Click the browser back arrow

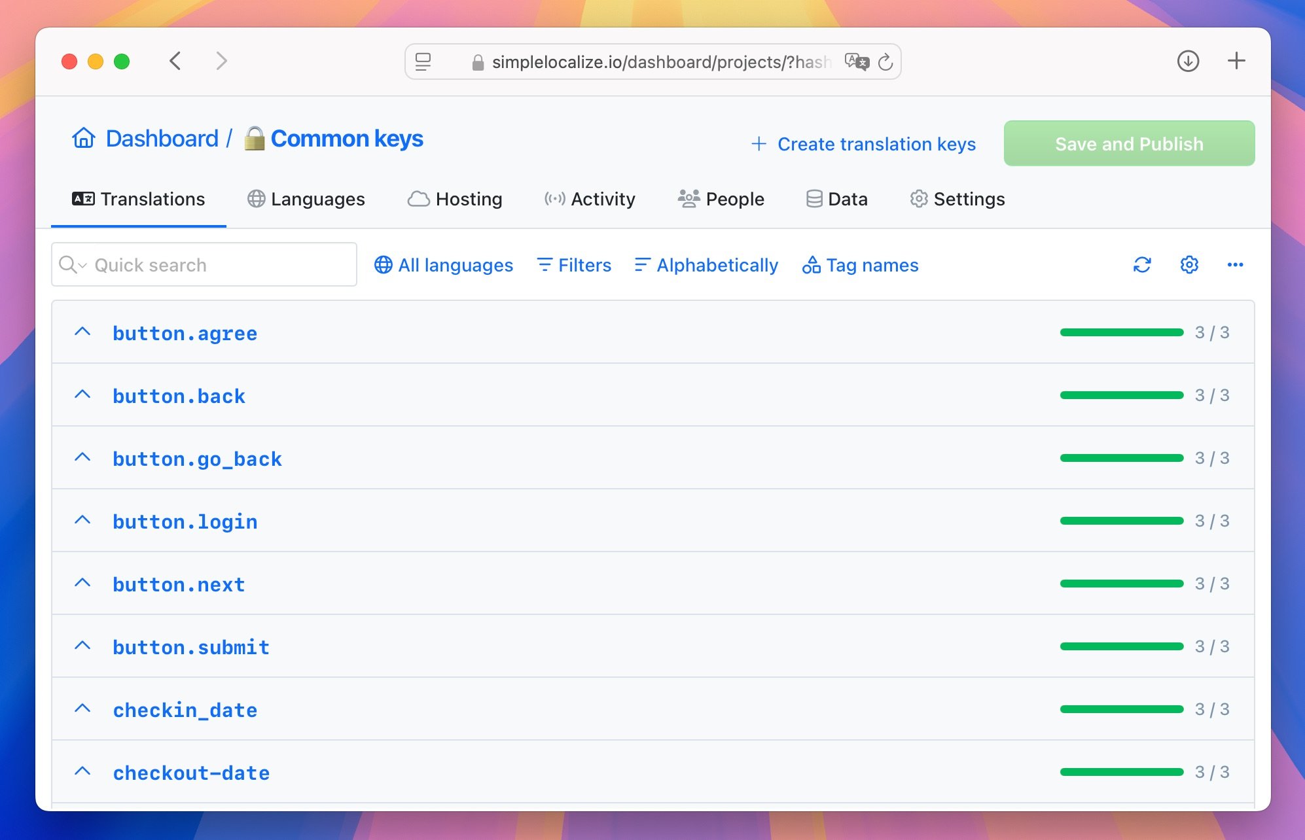[175, 61]
